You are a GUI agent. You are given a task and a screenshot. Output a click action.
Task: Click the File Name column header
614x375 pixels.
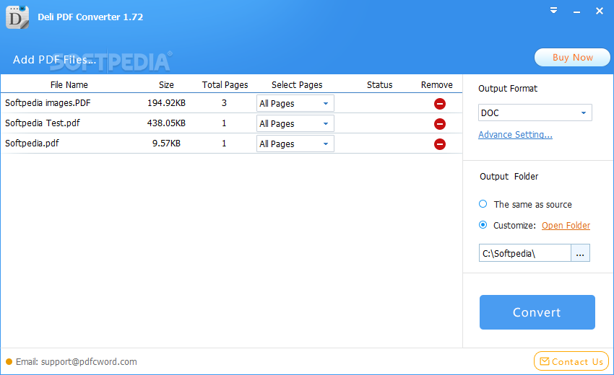[x=69, y=85]
